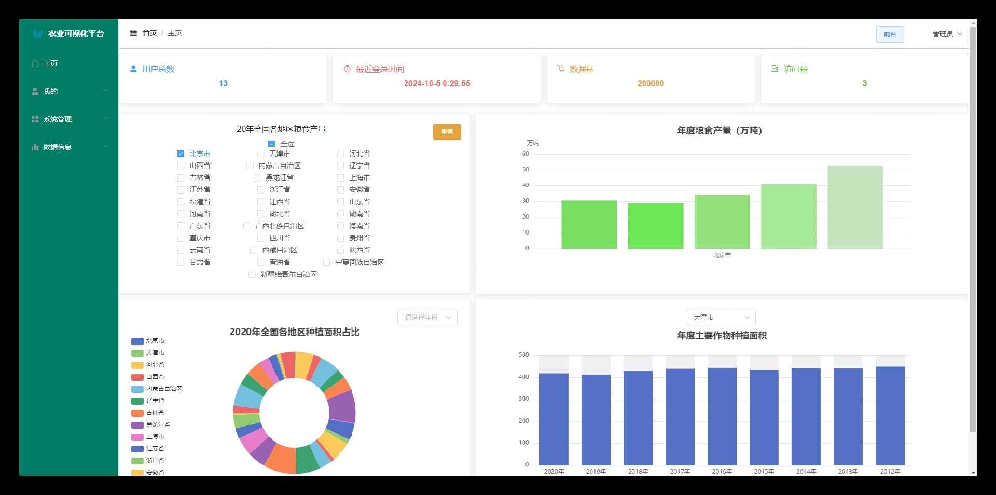
Task: Open the 请选择年份 year dropdown
Action: click(x=427, y=318)
